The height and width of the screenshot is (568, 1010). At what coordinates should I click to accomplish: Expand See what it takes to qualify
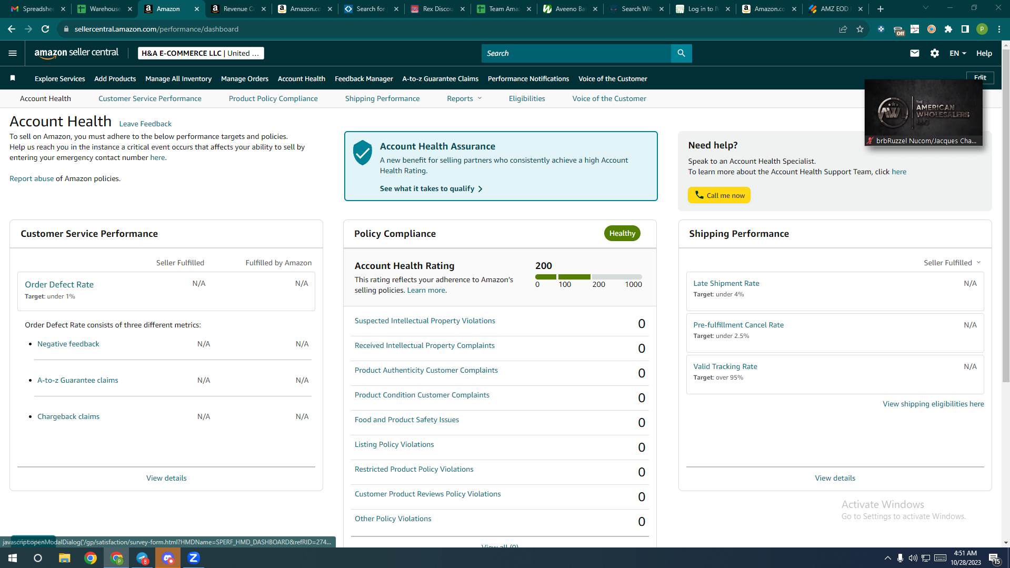pyautogui.click(x=431, y=188)
